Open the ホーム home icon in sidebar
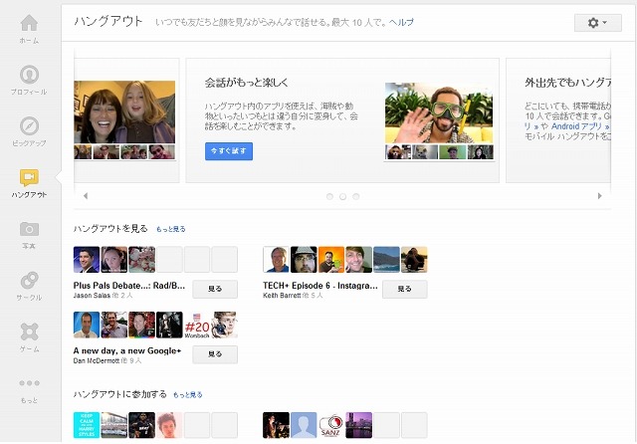The height and width of the screenshot is (444, 637). 29,23
